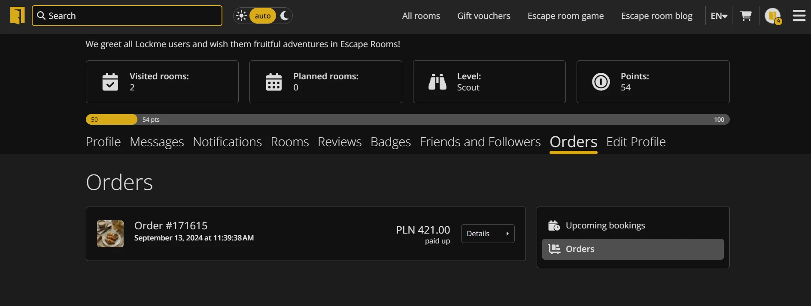Open the hamburger menu
811x306 pixels.
(799, 16)
